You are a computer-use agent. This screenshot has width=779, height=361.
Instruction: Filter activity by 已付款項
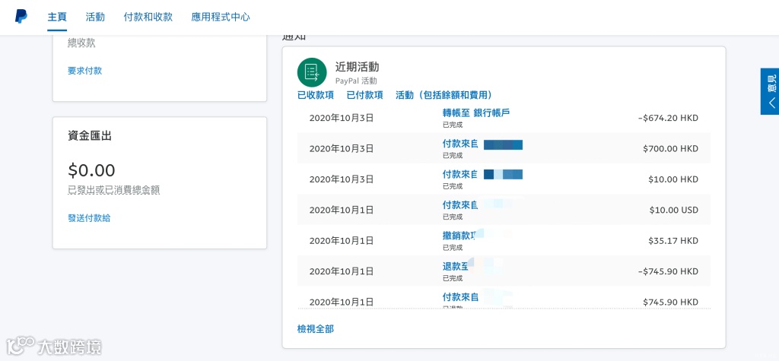(364, 95)
